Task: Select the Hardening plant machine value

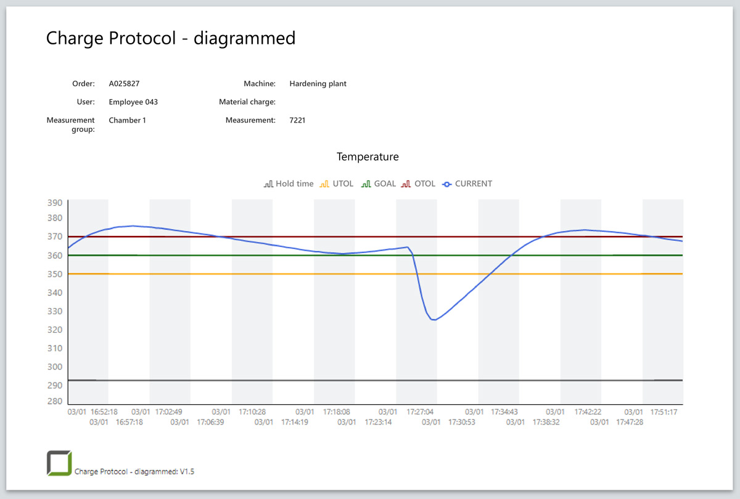Action: (x=318, y=84)
